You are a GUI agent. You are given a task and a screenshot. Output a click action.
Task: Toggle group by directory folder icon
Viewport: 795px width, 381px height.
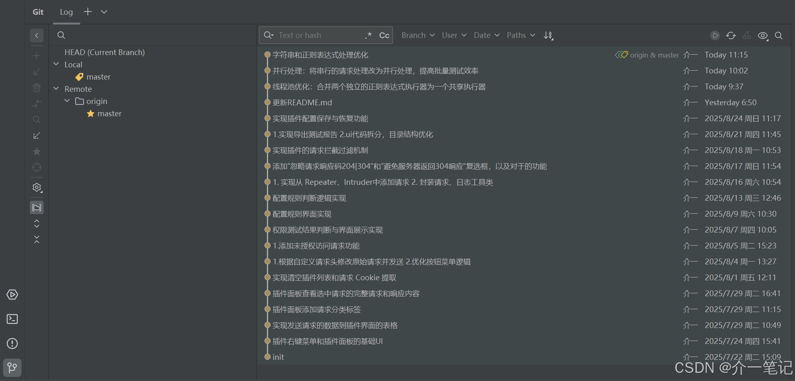coord(37,208)
